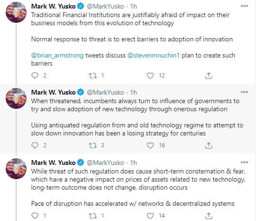Open the @stevenmnuchin1 mention link

click(x=153, y=56)
